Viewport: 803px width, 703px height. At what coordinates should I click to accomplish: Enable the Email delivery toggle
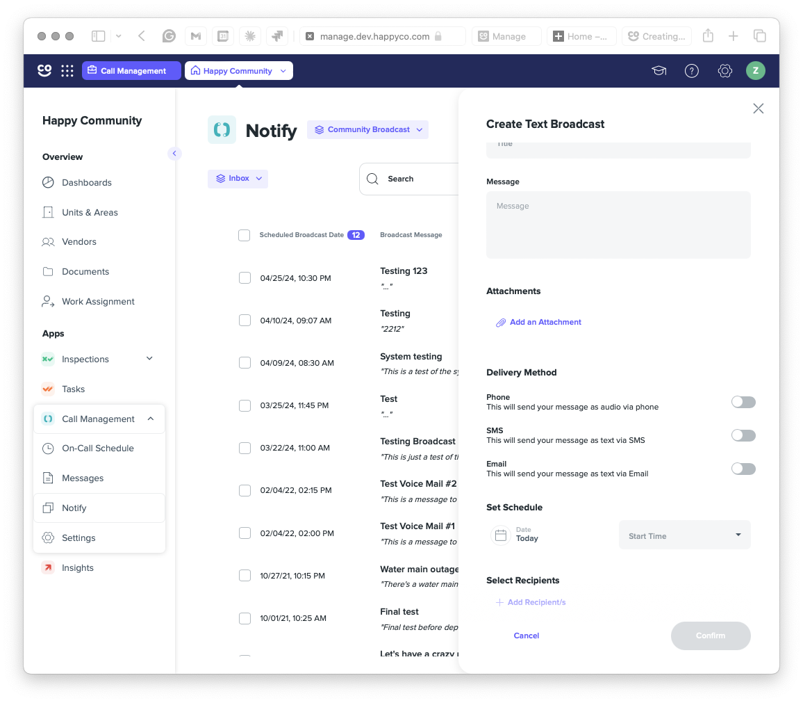743,469
